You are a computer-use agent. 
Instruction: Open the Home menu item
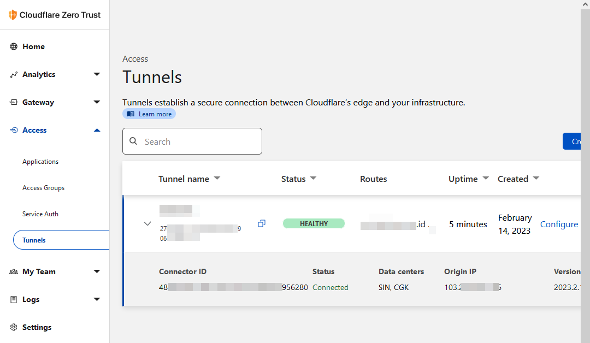[x=33, y=46]
